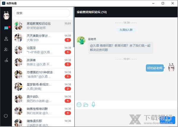Open the 方便面的101种做法 conversation
Image resolution: width=178 pixels, height=127 pixels.
point(43,75)
